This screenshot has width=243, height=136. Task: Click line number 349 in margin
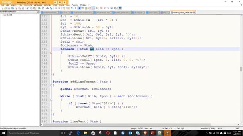click(x=44, y=82)
